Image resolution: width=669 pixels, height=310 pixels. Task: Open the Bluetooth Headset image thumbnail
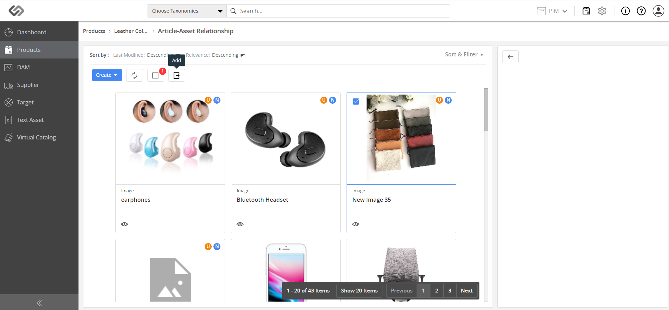pos(286,138)
